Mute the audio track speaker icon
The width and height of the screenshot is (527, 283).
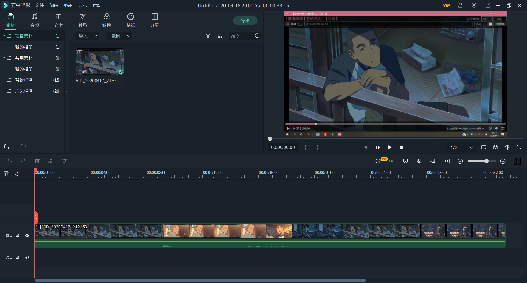coord(27,257)
